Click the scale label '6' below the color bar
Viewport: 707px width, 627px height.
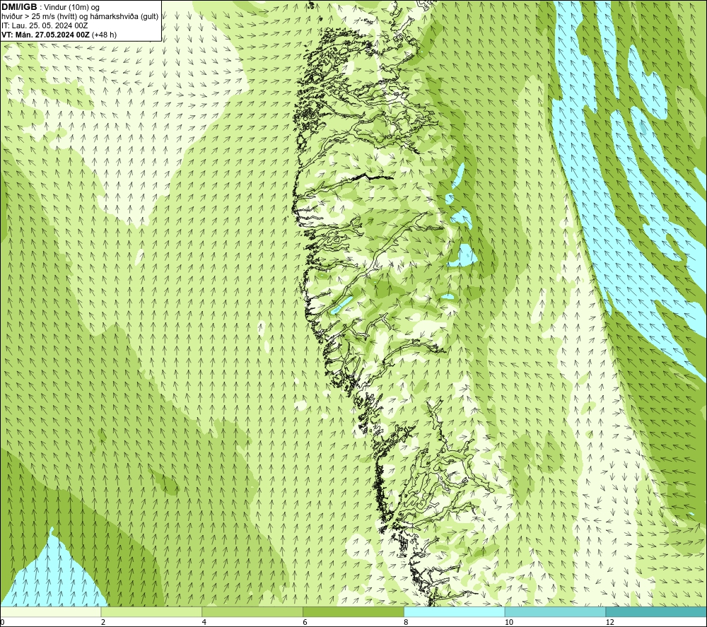click(305, 622)
